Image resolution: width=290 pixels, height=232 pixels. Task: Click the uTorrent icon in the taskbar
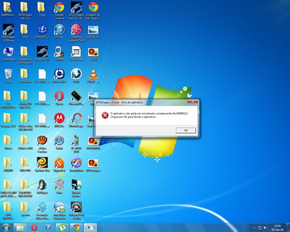pos(62,227)
